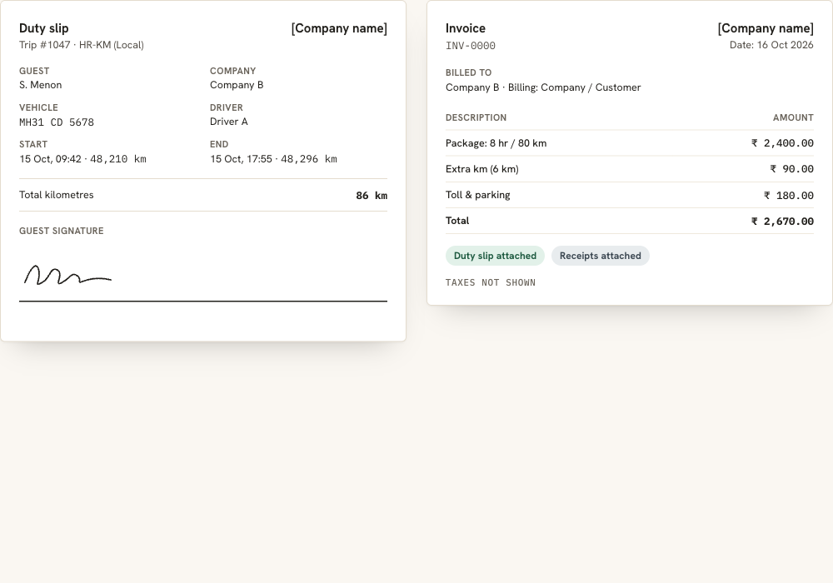Click the '86 km' total value

click(x=372, y=196)
